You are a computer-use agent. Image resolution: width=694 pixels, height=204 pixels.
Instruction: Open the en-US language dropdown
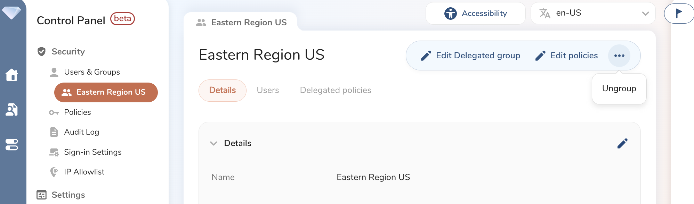click(593, 14)
